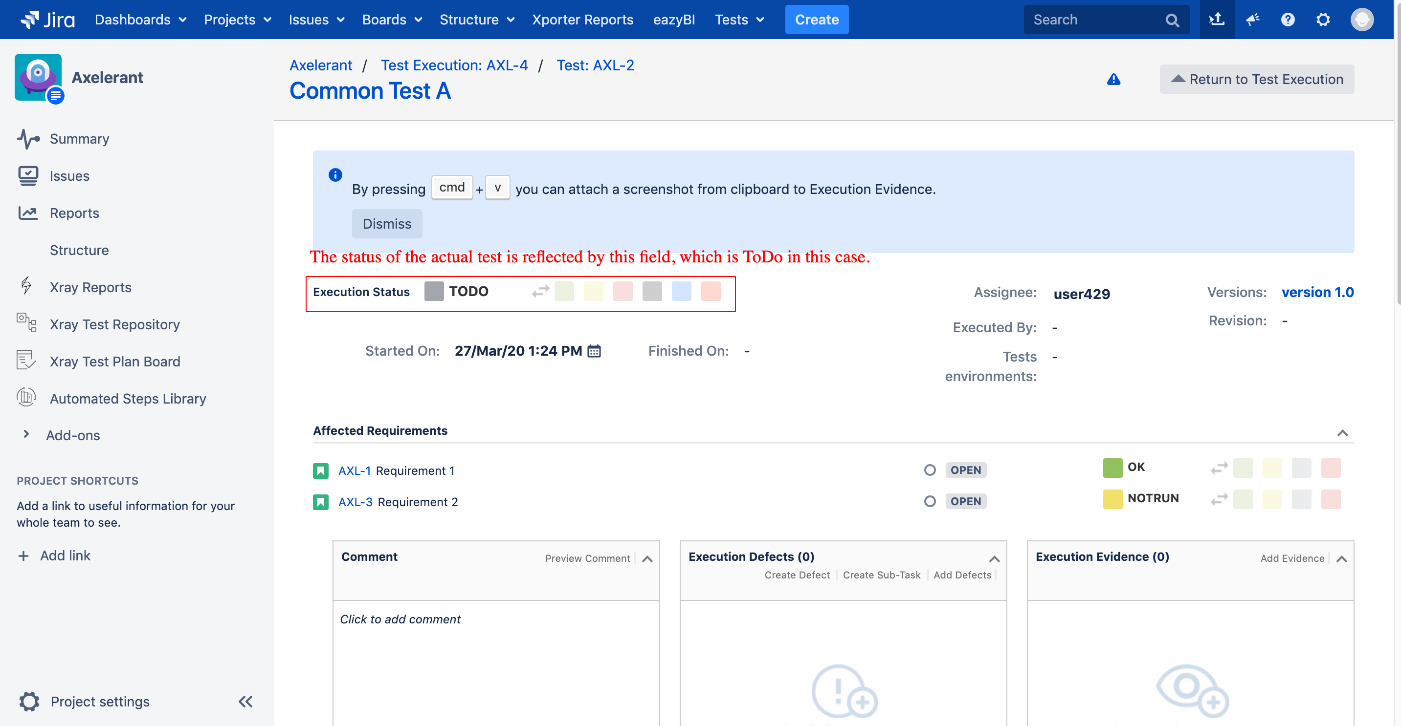The image size is (1401, 726).
Task: Open the help question mark icon
Action: point(1288,20)
